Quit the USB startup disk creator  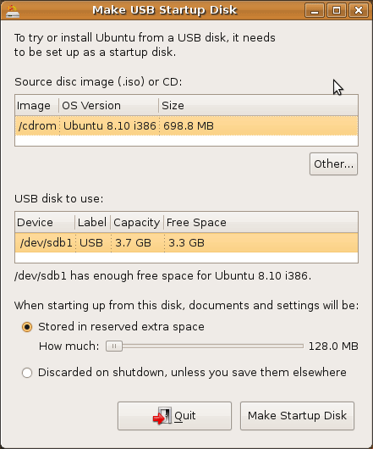[x=174, y=416]
